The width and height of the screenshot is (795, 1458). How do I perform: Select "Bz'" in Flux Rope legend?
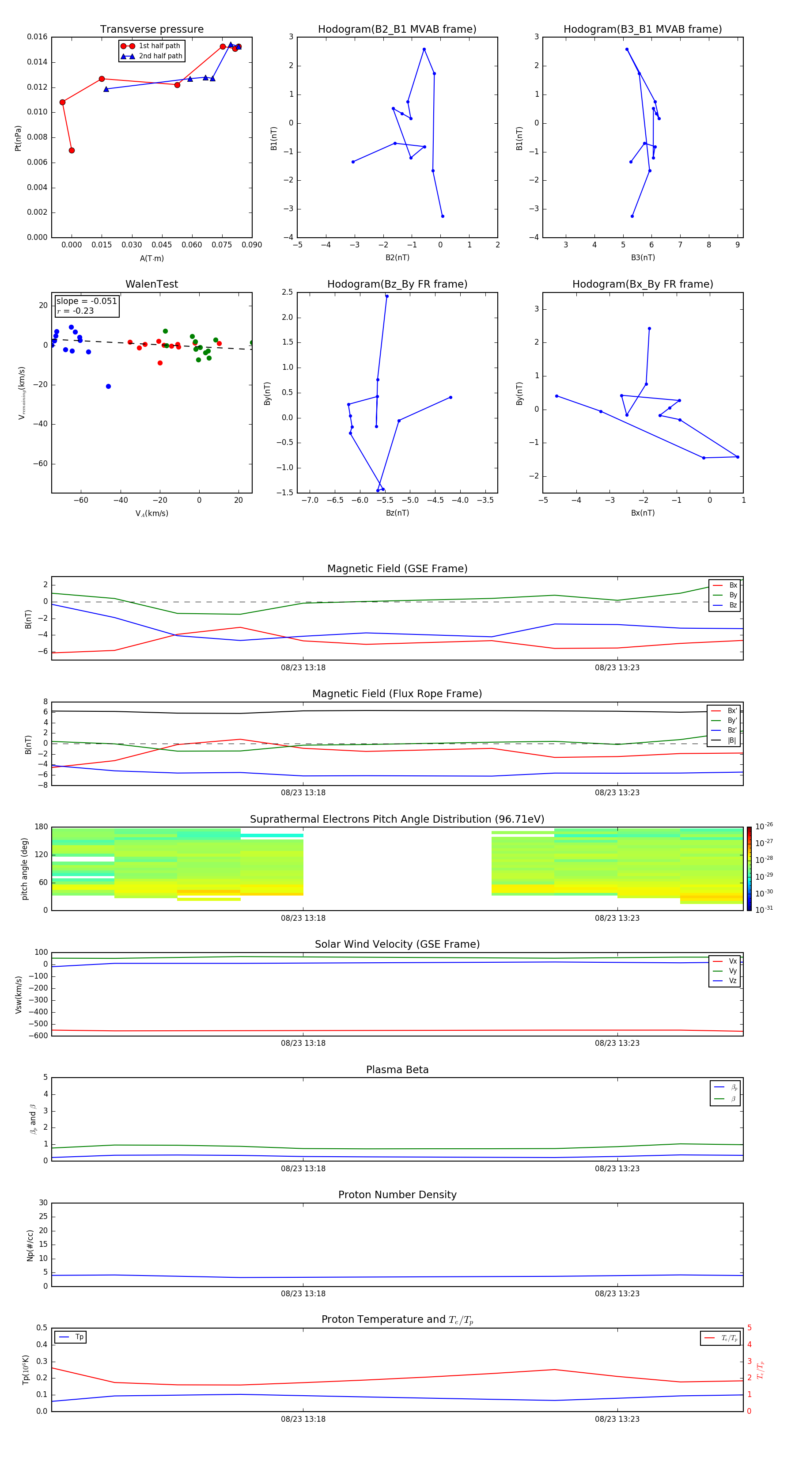(724, 730)
